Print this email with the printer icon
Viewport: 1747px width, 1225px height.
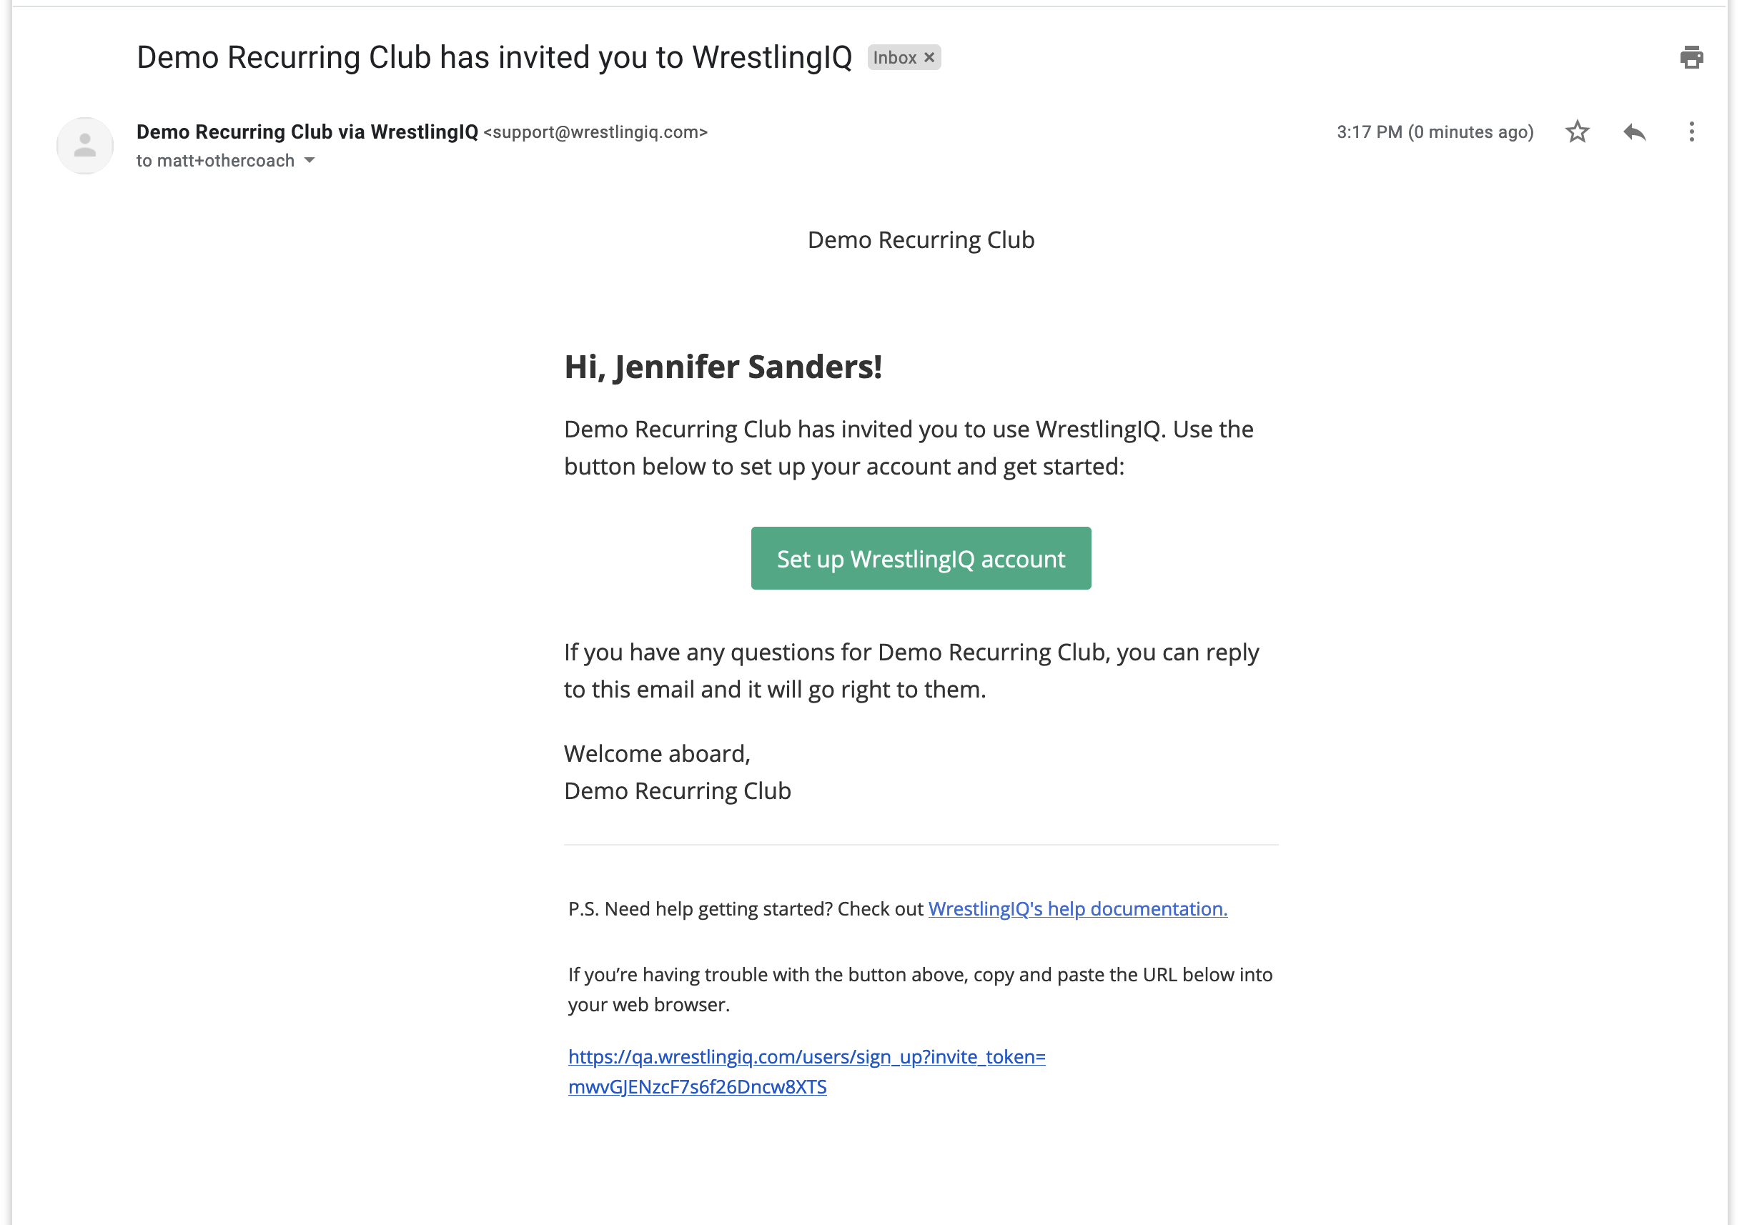pos(1691,57)
